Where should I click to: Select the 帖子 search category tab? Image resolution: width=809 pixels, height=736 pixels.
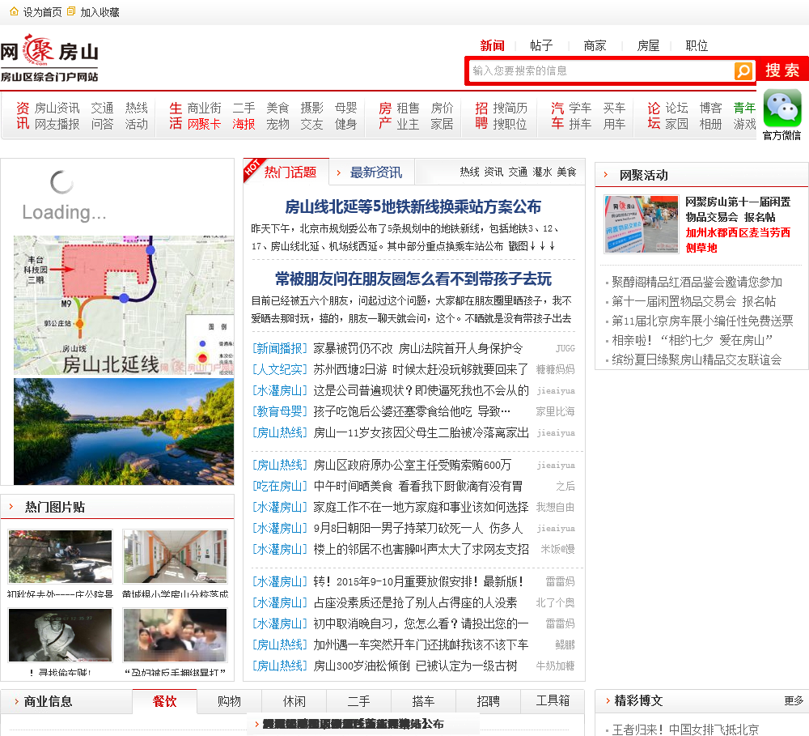541,45
